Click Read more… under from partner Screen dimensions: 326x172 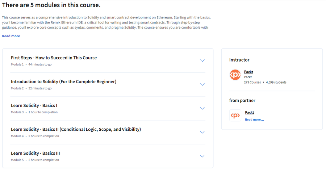[x=254, y=119]
